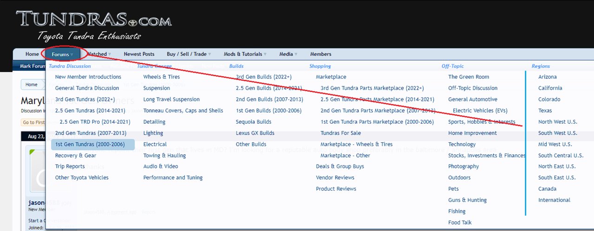This screenshot has width=594, height=231.
Task: Open the Members tab
Action: pos(320,54)
